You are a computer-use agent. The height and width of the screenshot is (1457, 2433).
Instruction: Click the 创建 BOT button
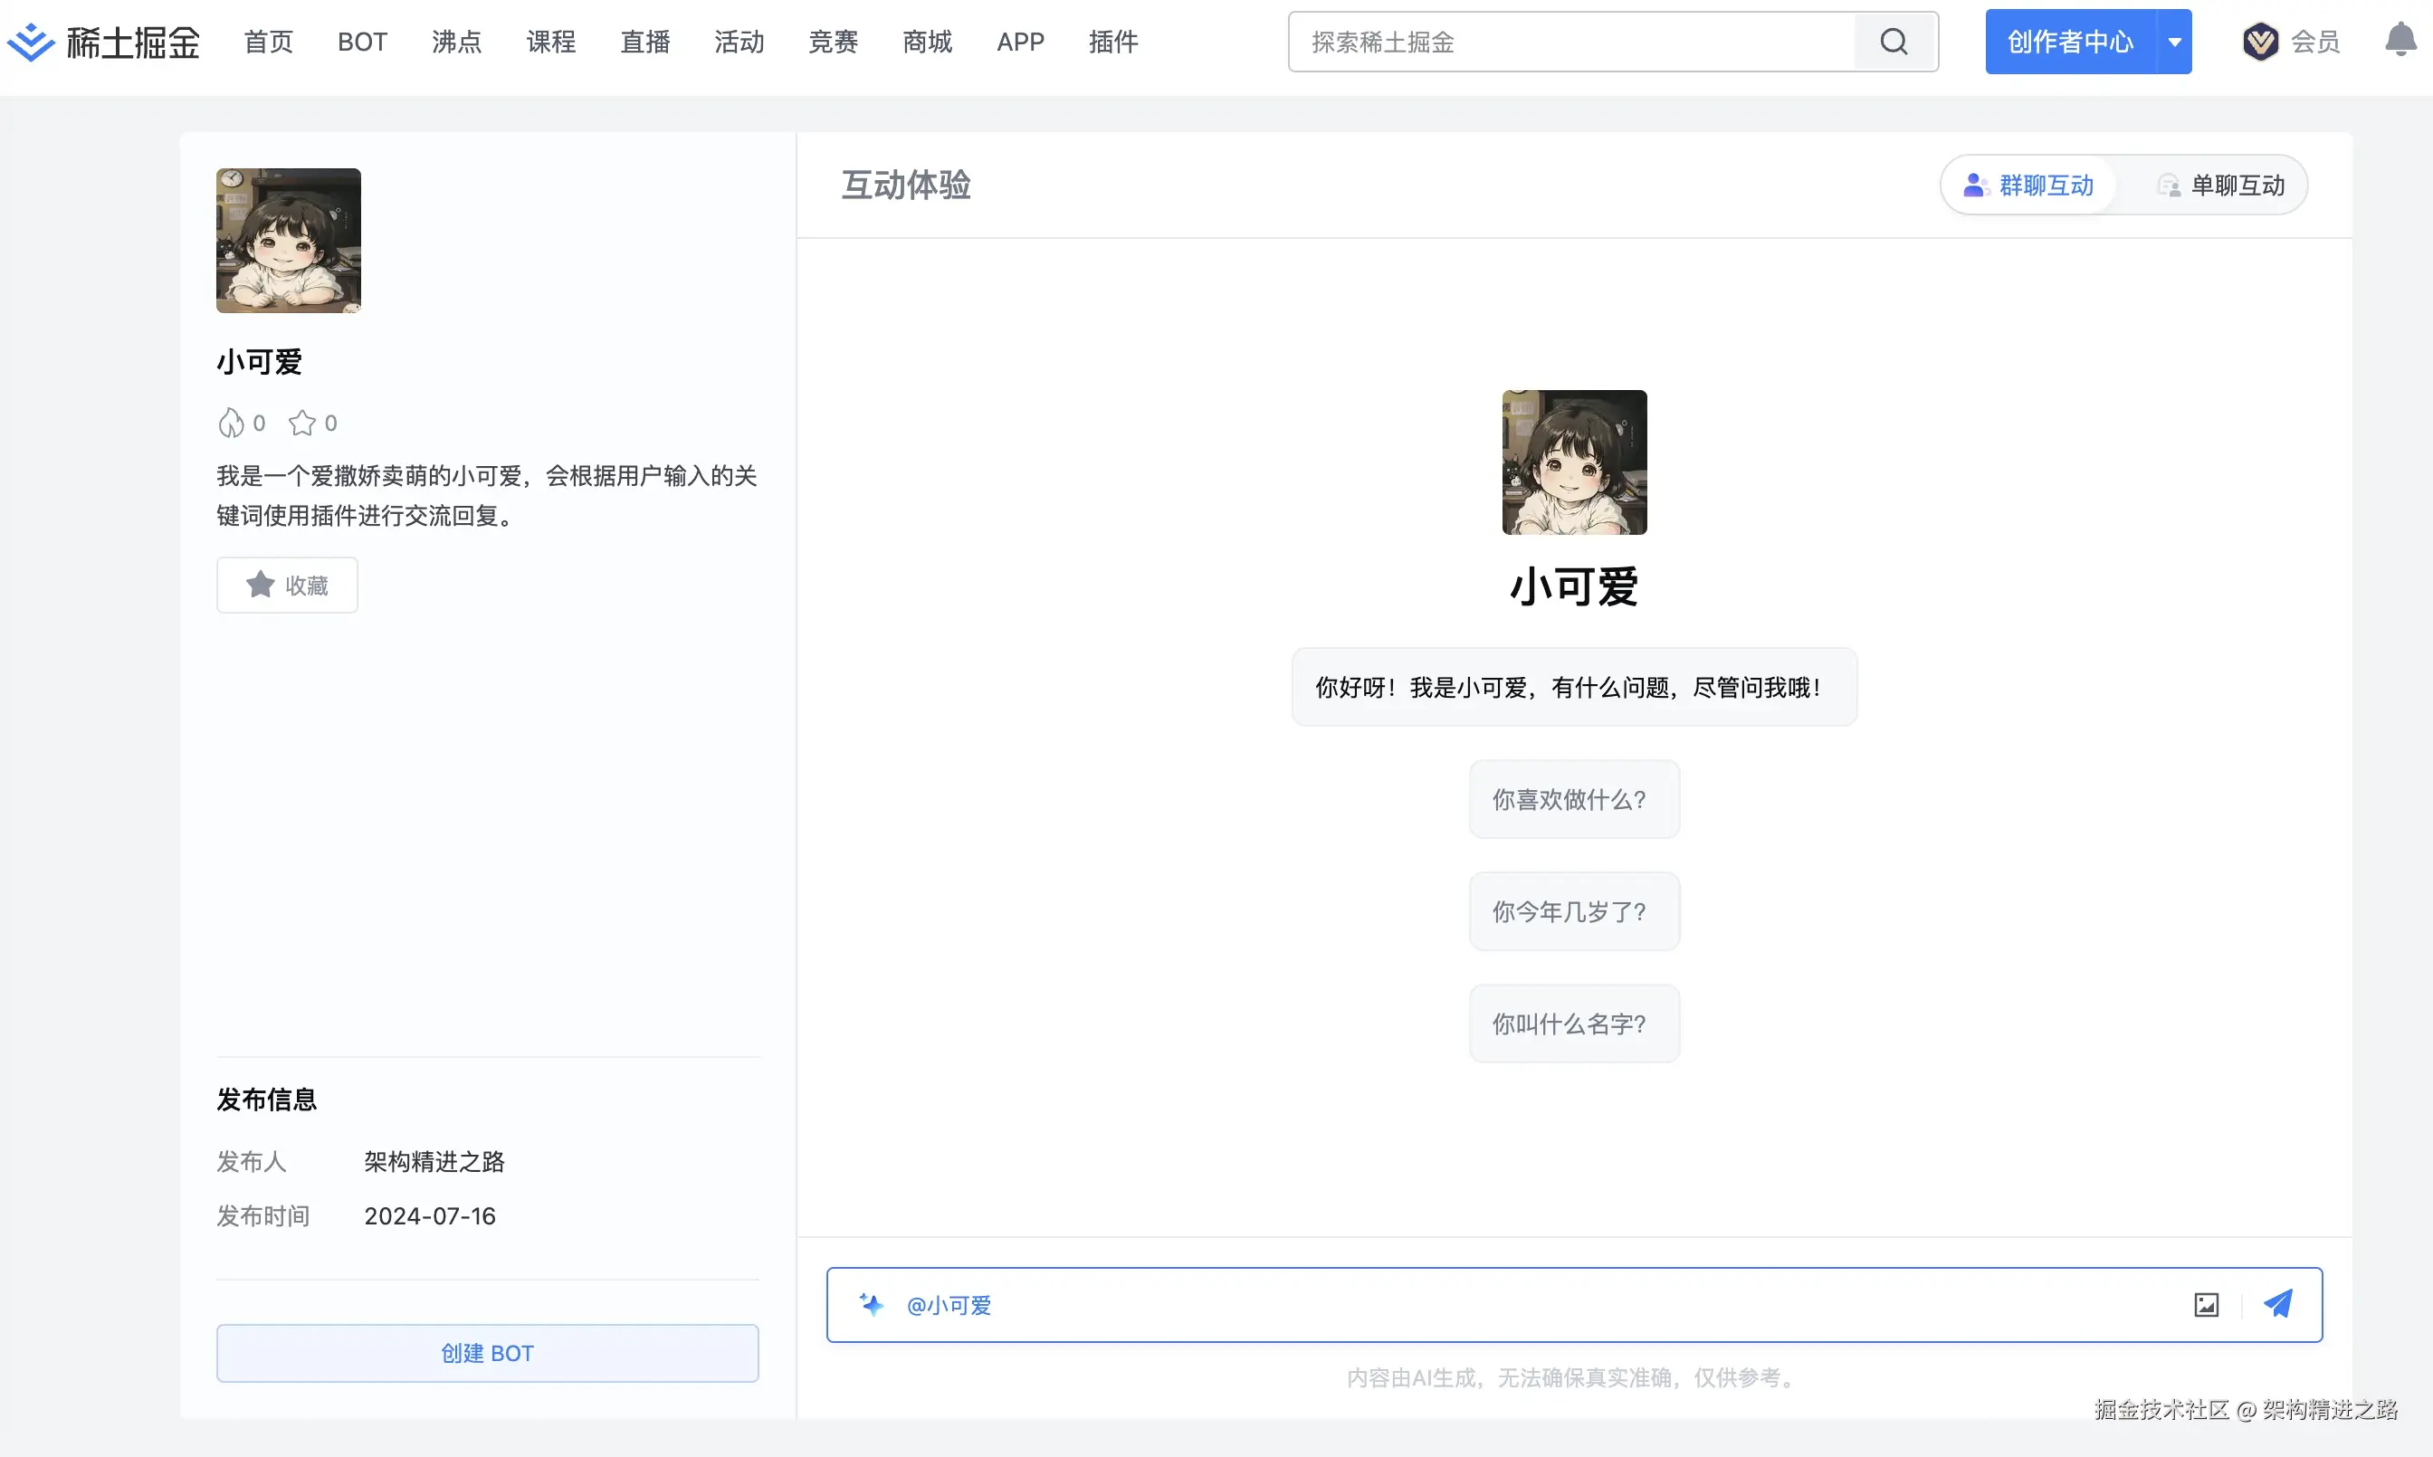click(x=487, y=1353)
